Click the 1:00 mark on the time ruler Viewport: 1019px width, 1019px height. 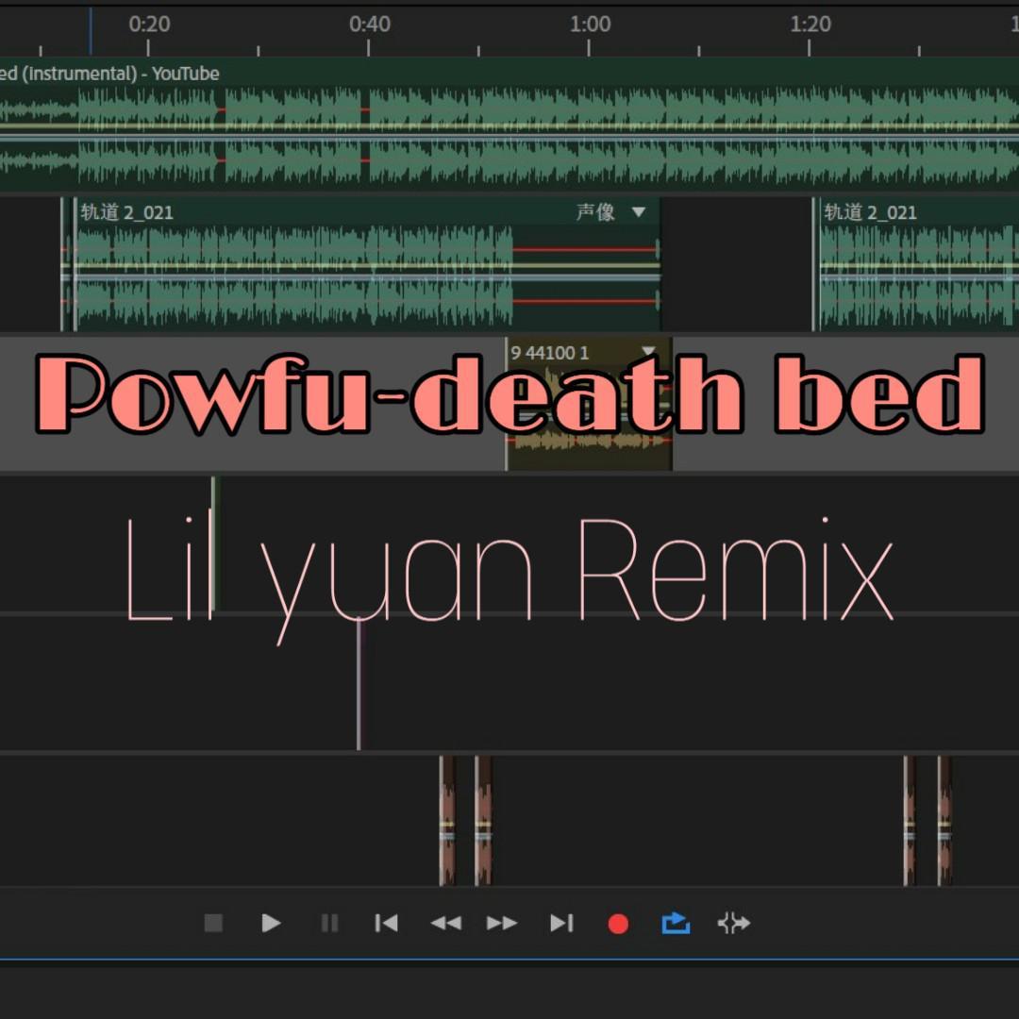[590, 24]
